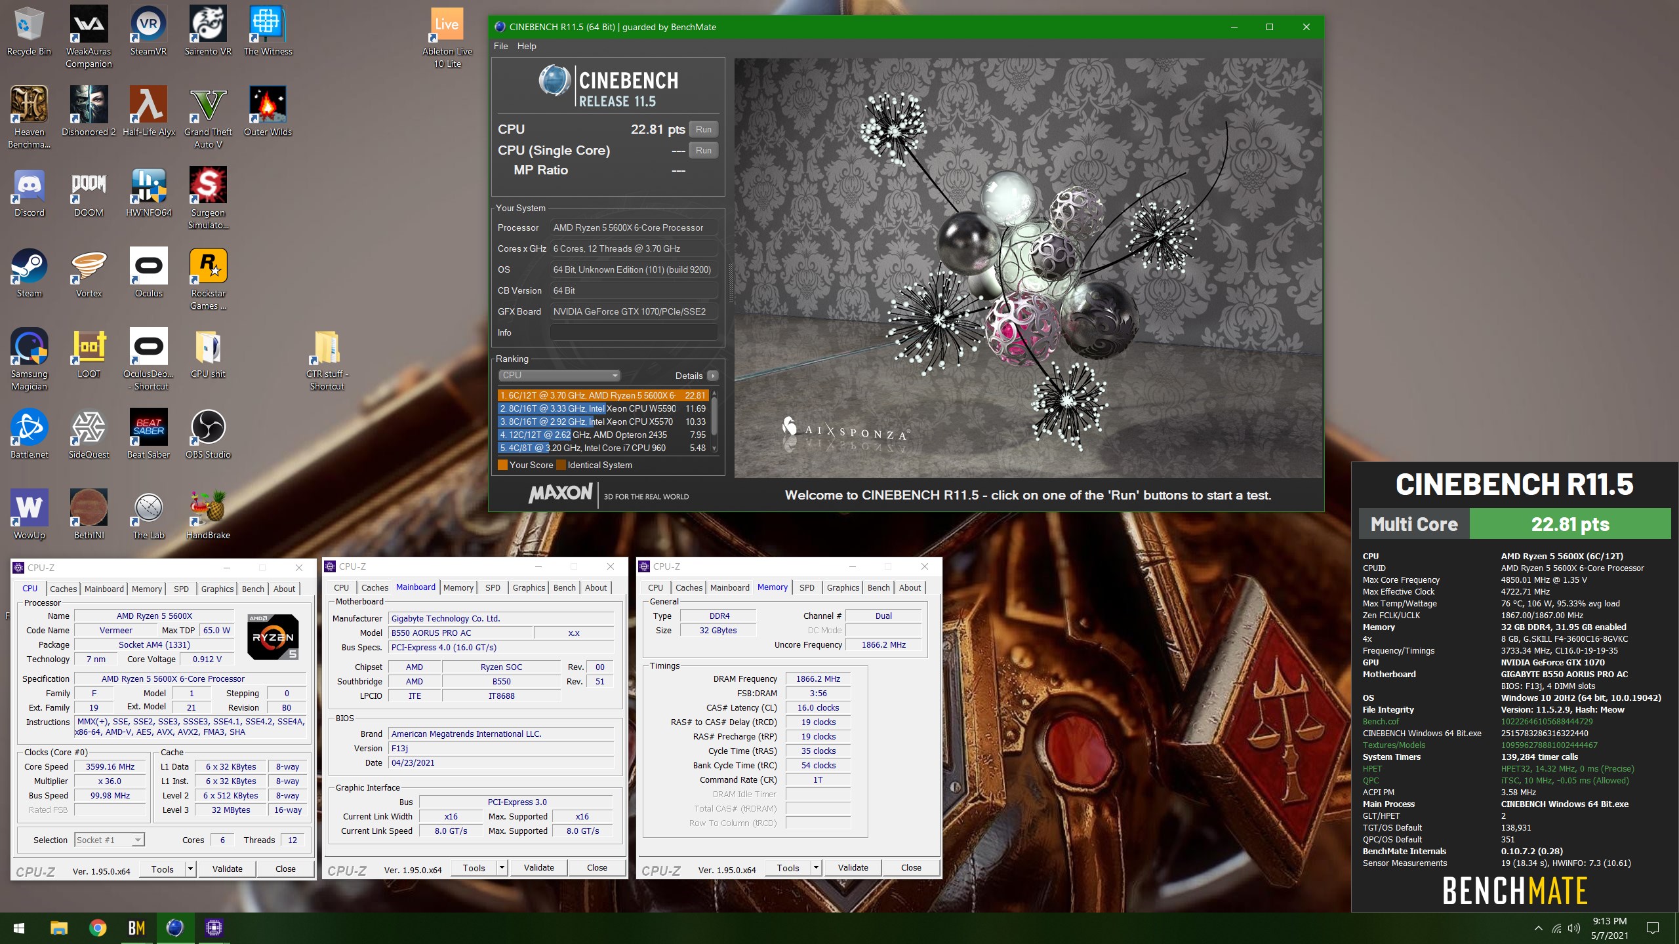
Task: Click Close button in right CPU-Z window
Action: click(x=911, y=868)
